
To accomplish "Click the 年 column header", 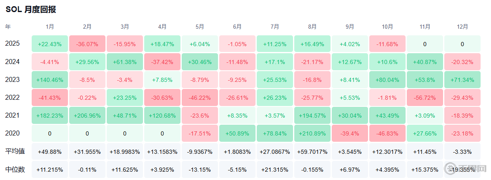I will tap(8, 27).
